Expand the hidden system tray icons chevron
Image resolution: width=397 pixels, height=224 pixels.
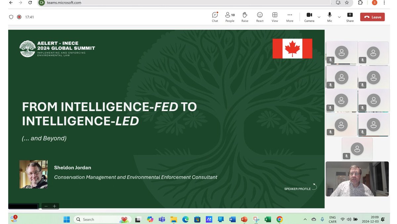click(305, 219)
